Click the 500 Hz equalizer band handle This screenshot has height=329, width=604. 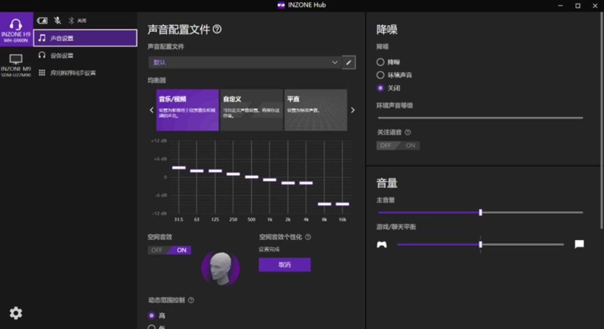point(252,177)
